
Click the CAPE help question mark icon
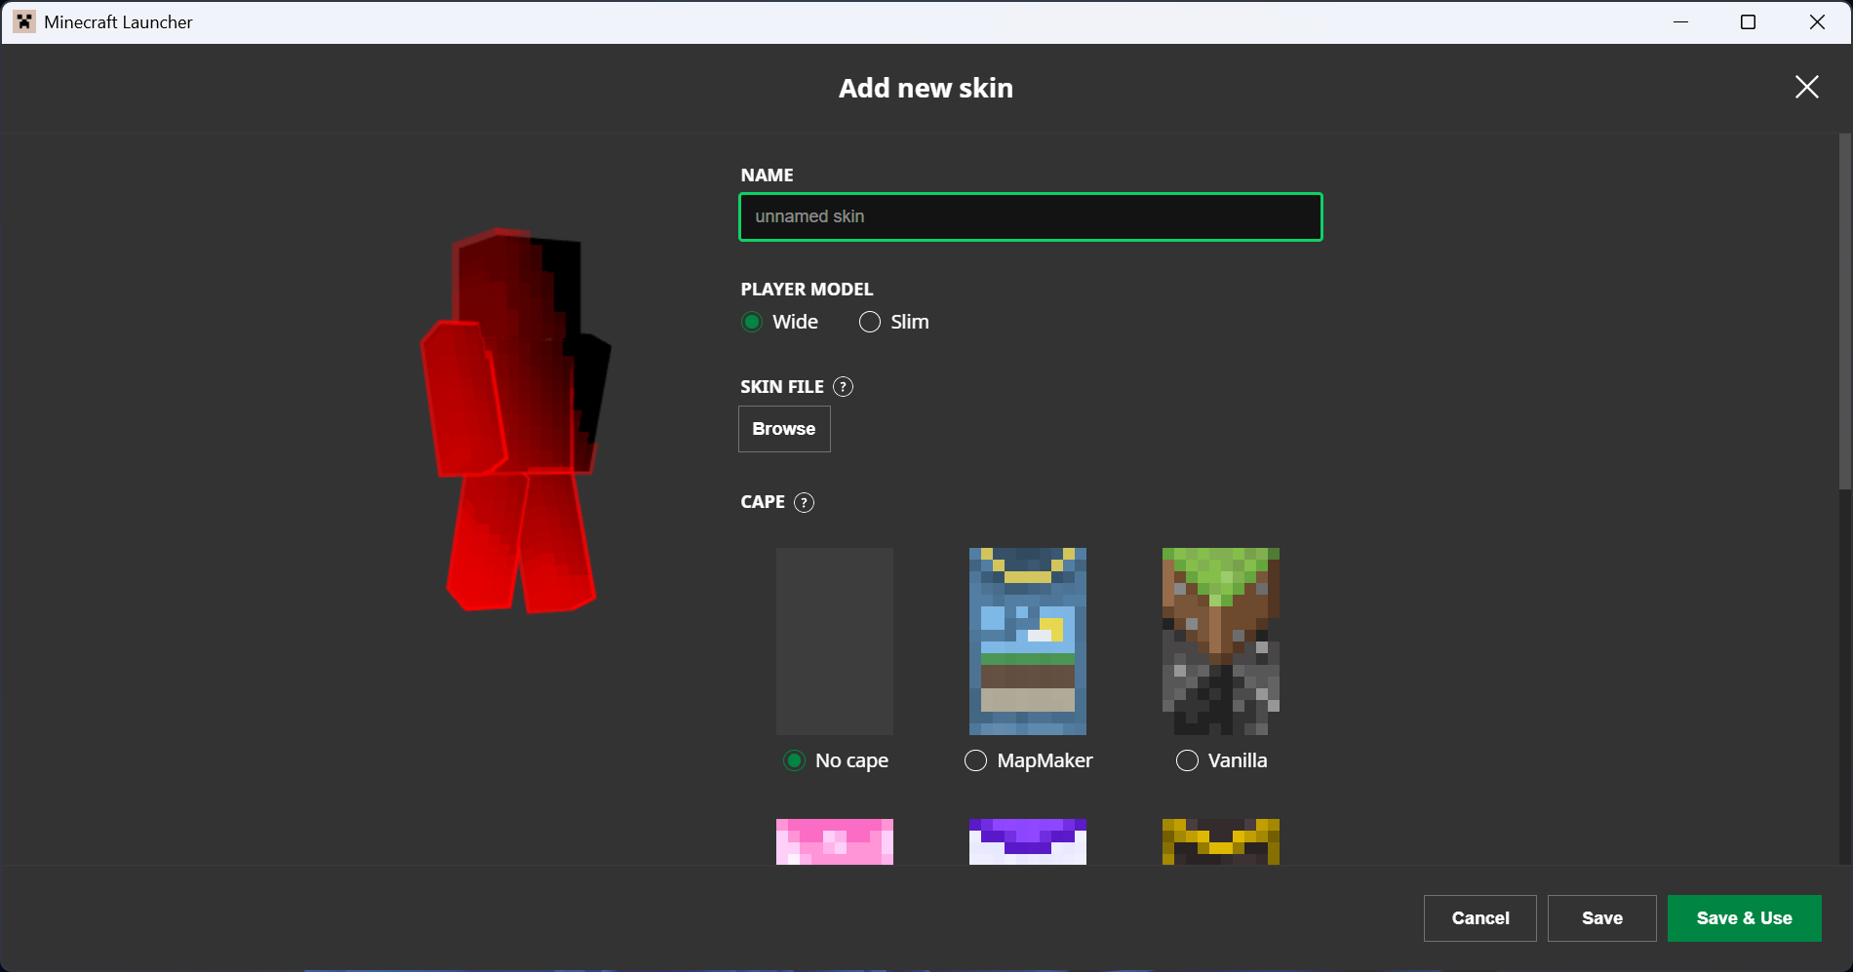pyautogui.click(x=804, y=502)
